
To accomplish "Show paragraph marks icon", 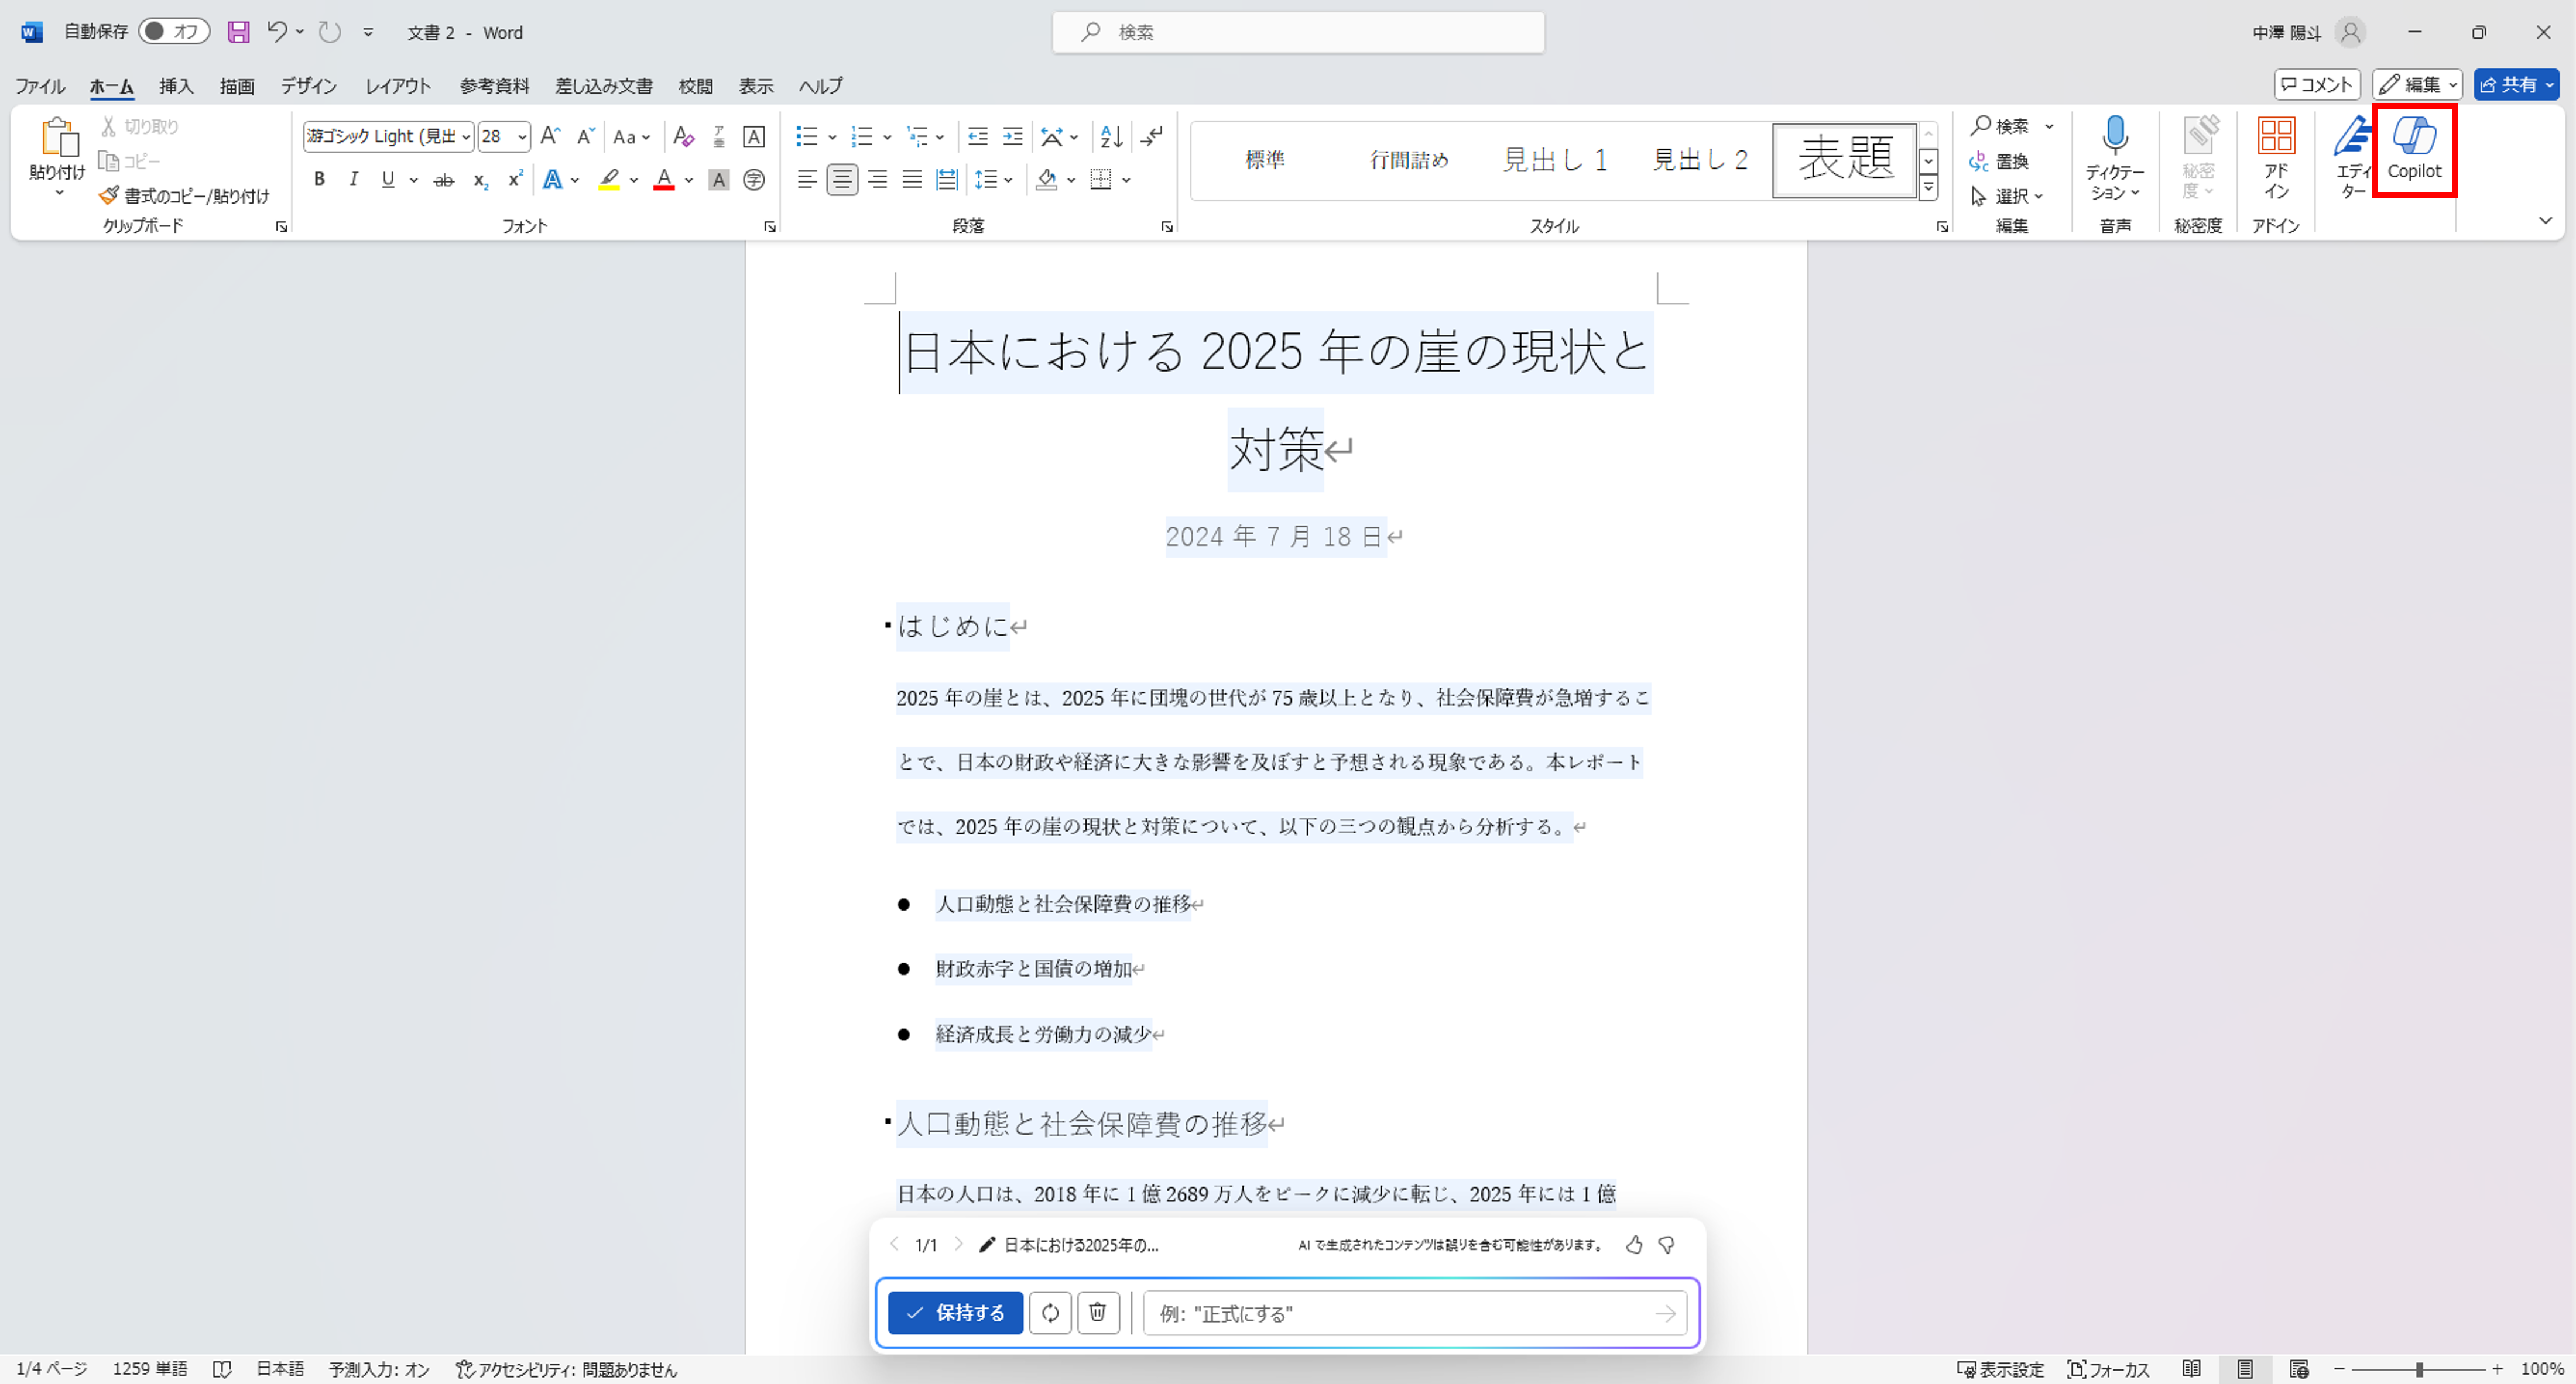I will [x=1153, y=136].
